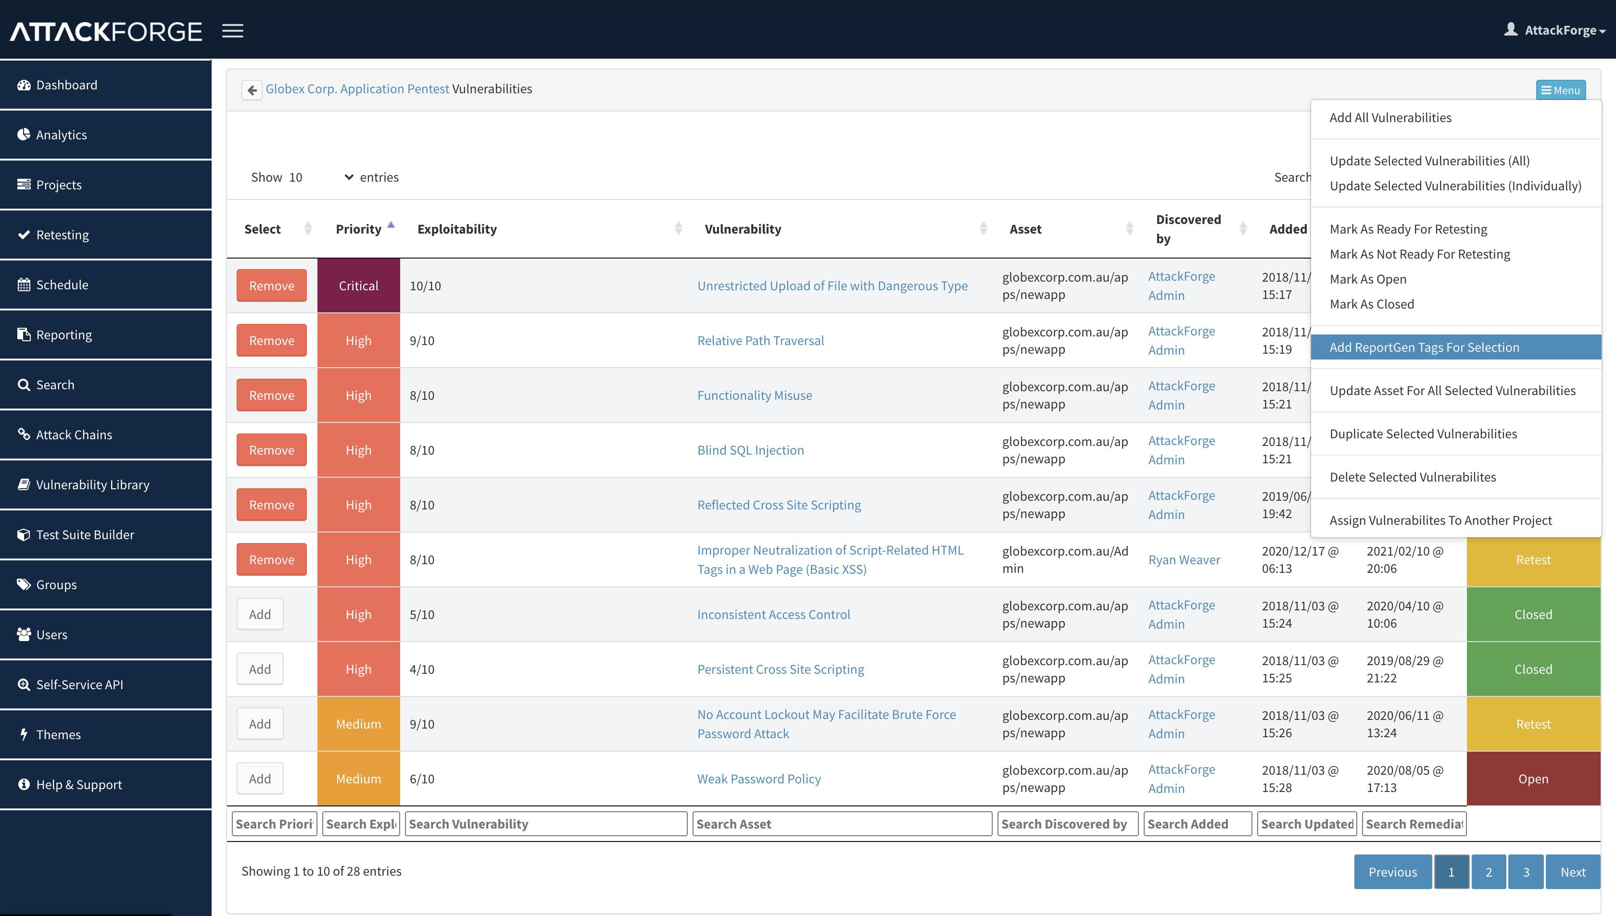Screen dimensions: 1616x916
Task: Click the back arrow icon beside Globex Corp.
Action: pos(252,90)
